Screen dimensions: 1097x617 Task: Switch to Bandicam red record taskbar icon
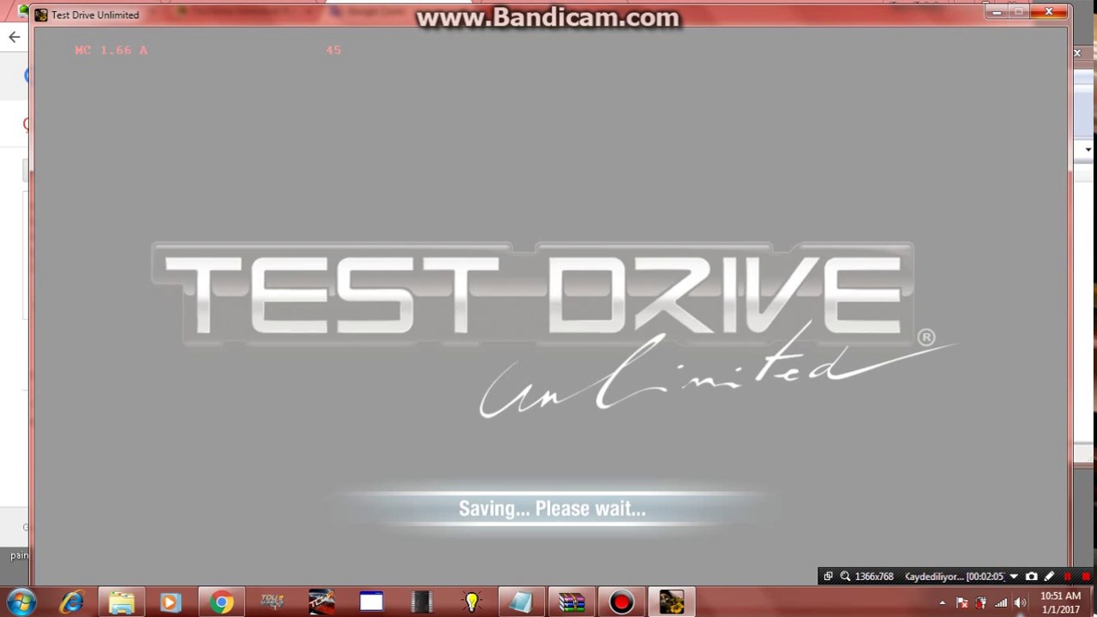[x=621, y=602]
